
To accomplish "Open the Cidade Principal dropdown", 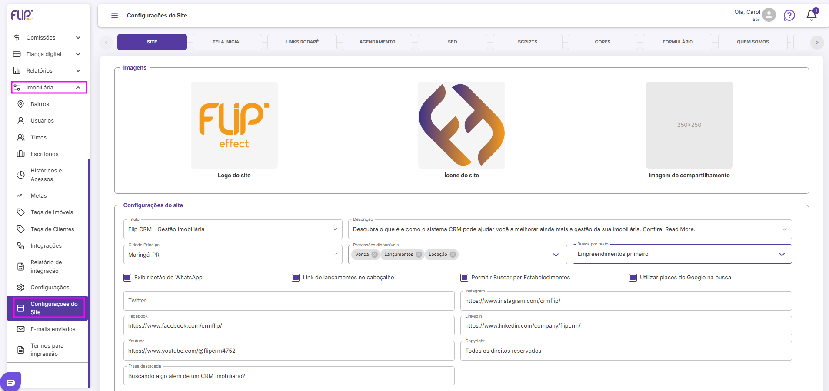I will [233, 255].
